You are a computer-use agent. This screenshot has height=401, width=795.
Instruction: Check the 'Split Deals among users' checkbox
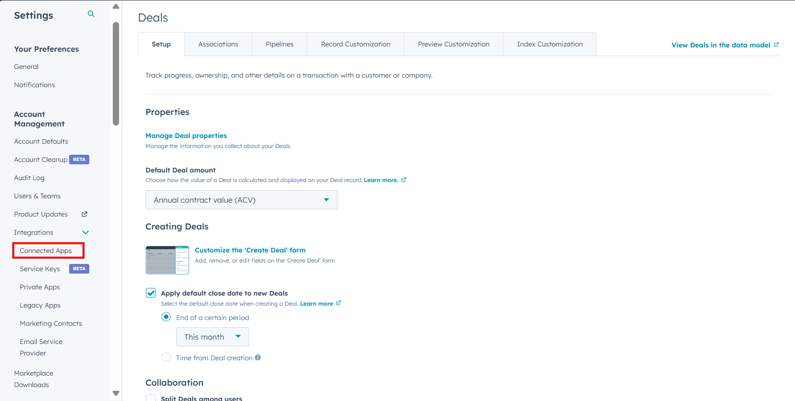[x=151, y=398]
